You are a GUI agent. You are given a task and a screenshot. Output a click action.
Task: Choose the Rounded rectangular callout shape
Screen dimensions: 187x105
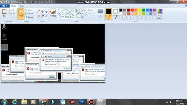coord(73,17)
